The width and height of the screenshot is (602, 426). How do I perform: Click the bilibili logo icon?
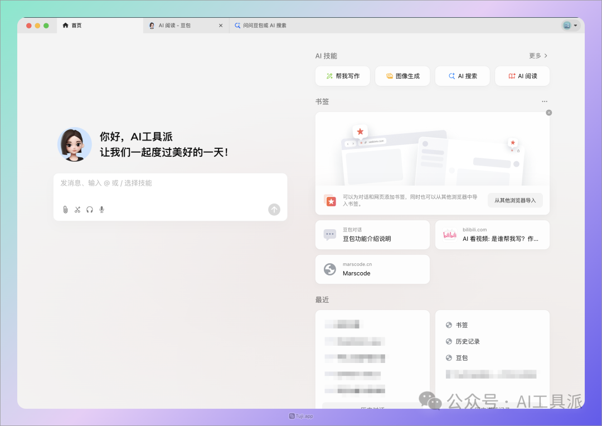[x=450, y=235]
